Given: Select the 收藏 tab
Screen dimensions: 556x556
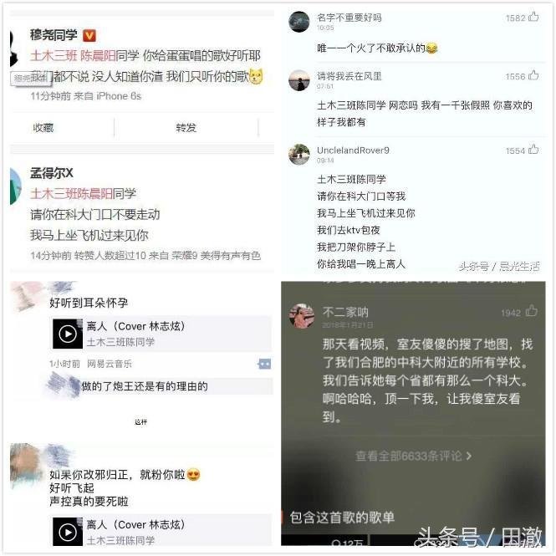Looking at the screenshot, I should (x=43, y=127).
